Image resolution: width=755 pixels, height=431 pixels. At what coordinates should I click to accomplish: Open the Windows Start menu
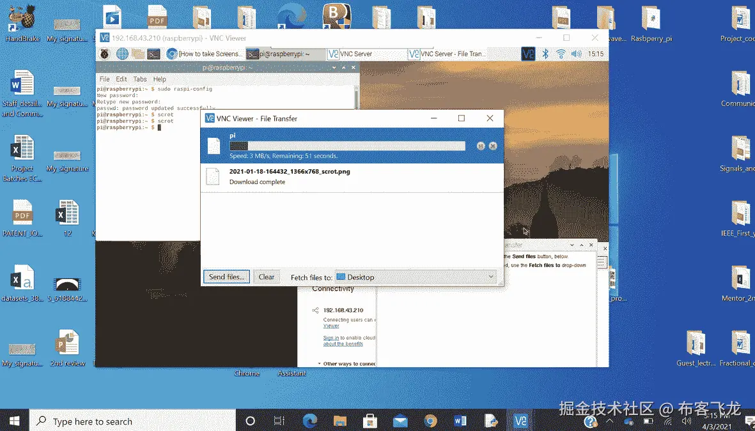[15, 421]
